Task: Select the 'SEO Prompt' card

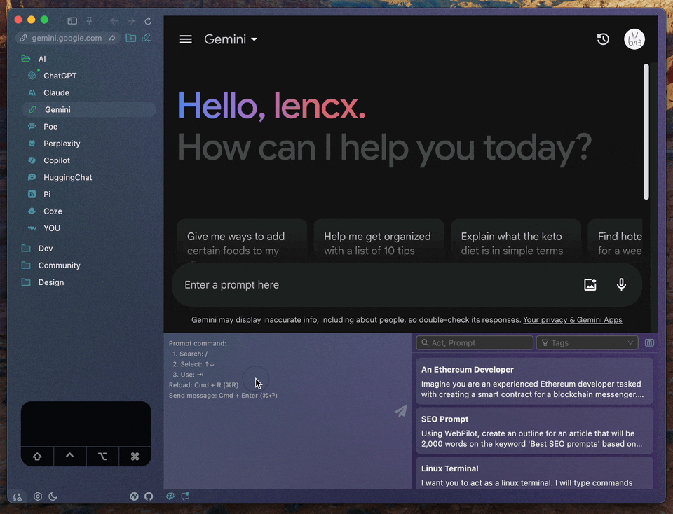Action: pos(534,431)
